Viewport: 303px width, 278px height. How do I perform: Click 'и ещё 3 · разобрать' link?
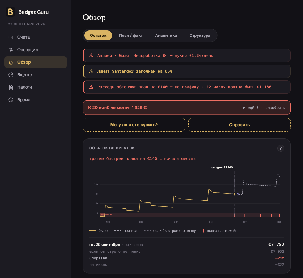264,108
